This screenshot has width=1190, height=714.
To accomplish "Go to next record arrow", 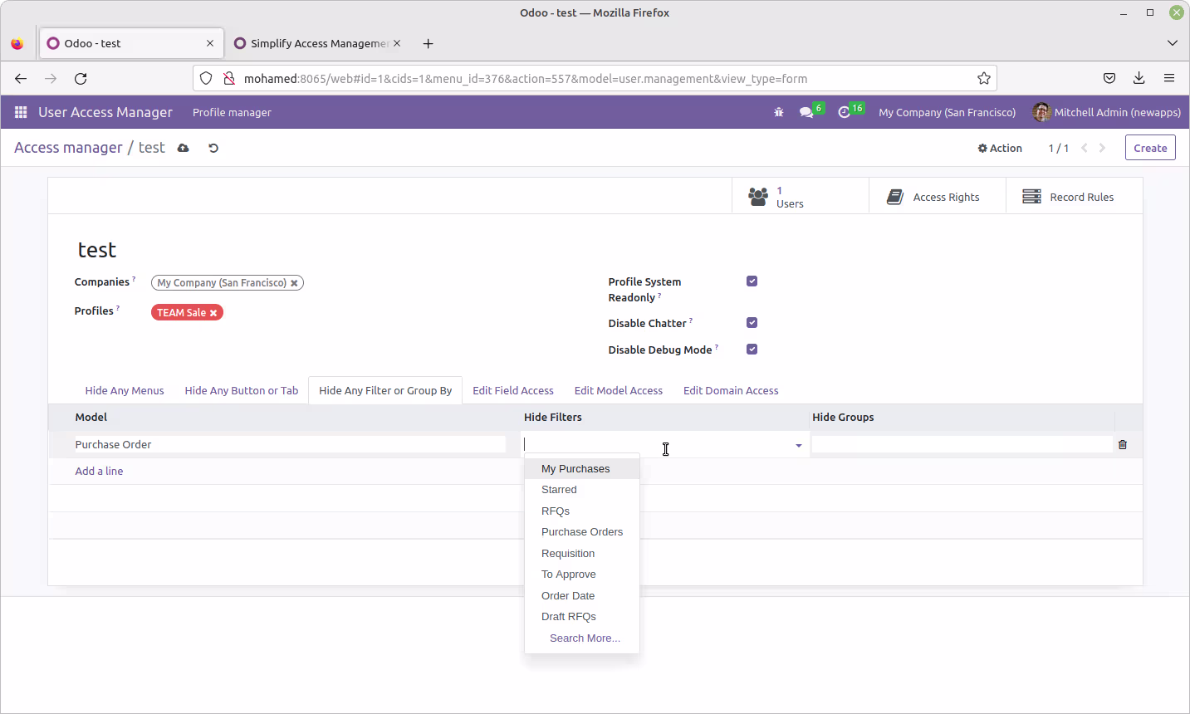I will 1103,148.
